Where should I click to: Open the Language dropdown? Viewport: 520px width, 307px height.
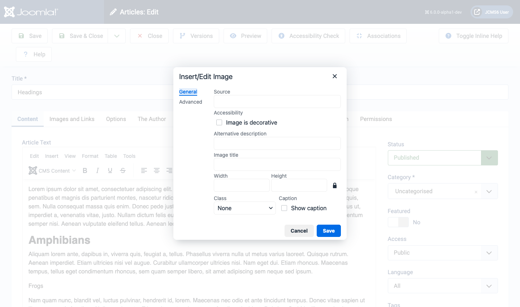[x=442, y=286]
